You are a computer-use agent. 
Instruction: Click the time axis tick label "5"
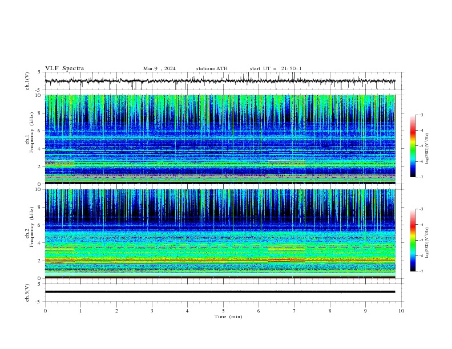(223, 311)
